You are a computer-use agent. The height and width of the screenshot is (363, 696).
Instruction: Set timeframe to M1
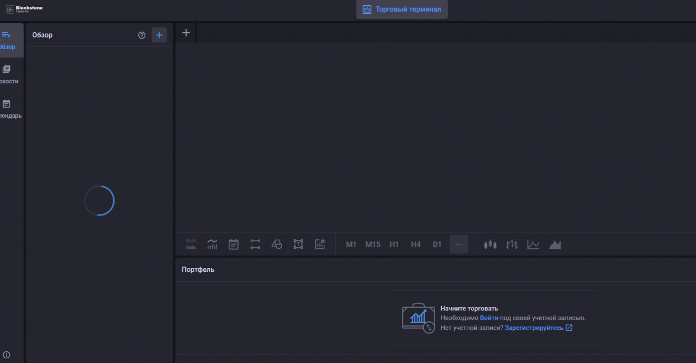(x=351, y=244)
